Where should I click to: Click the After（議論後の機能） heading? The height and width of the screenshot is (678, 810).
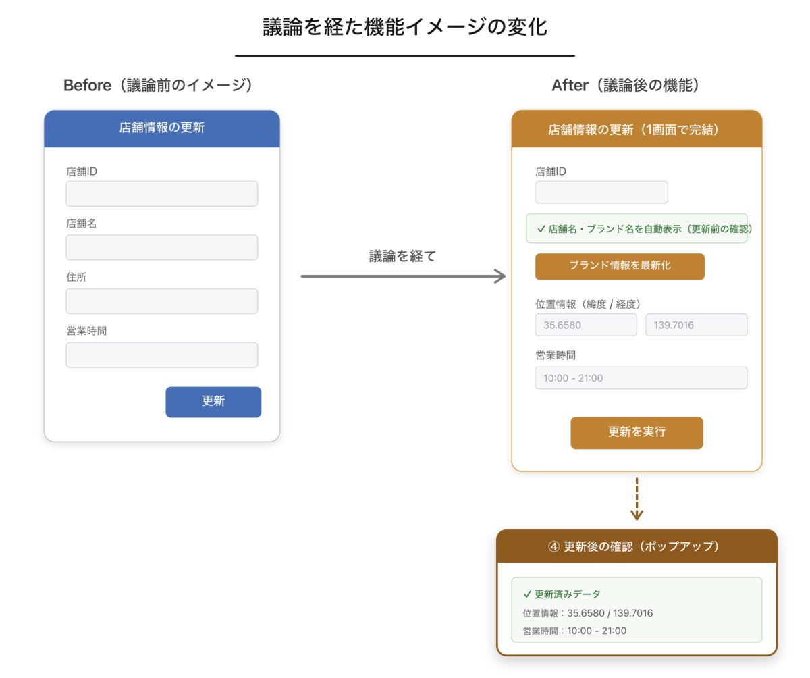click(629, 85)
